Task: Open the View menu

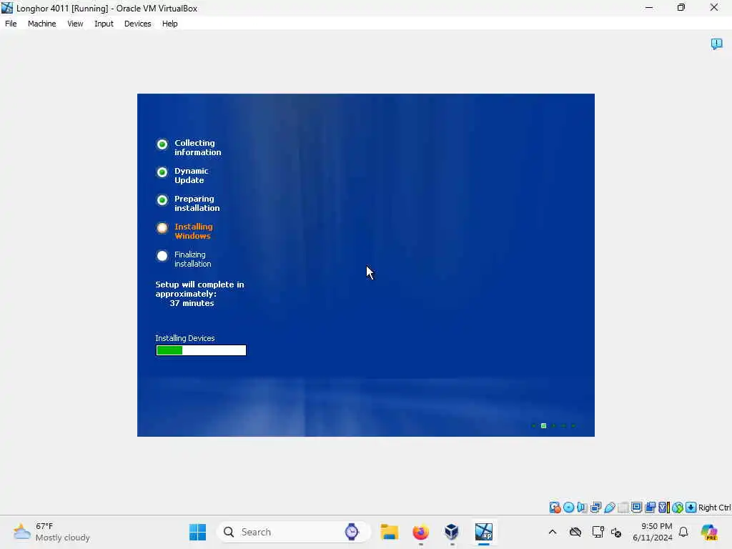Action: tap(74, 24)
